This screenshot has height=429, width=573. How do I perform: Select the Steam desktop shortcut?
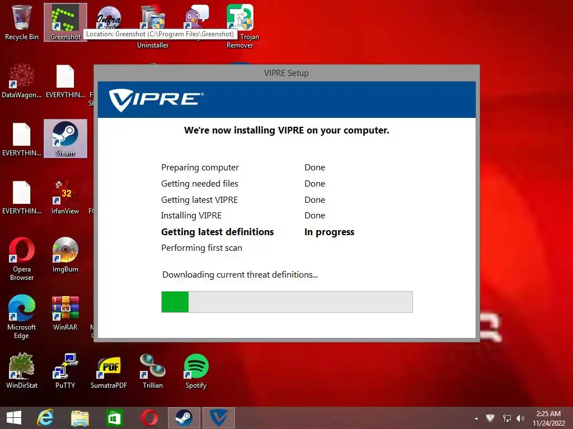click(x=65, y=139)
